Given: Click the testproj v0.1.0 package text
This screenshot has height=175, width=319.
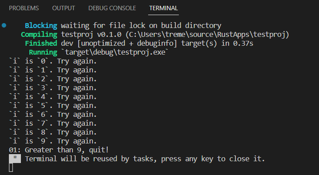Looking at the screenshot, I should tap(91, 35).
